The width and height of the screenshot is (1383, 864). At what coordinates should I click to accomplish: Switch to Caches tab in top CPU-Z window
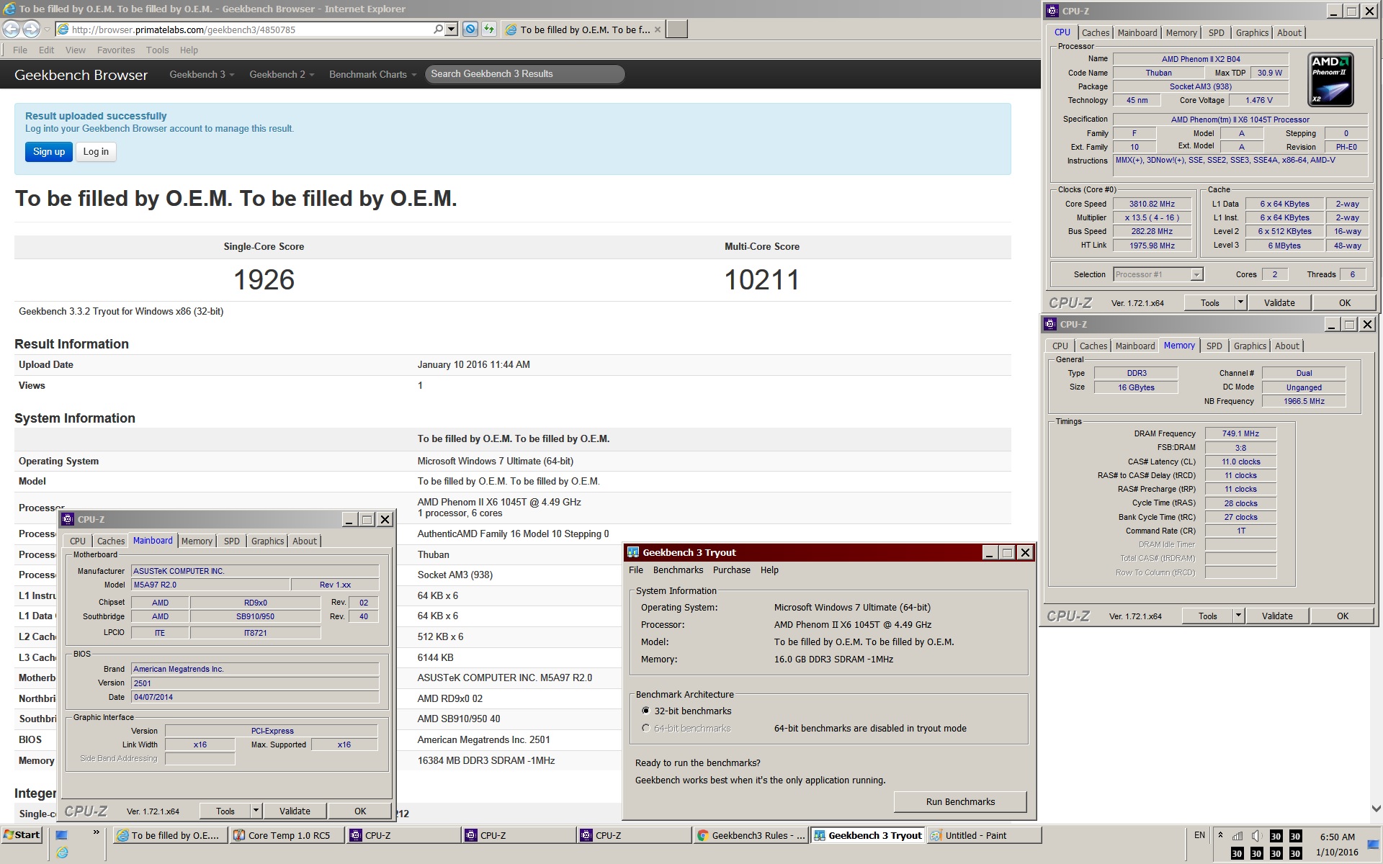click(1095, 32)
